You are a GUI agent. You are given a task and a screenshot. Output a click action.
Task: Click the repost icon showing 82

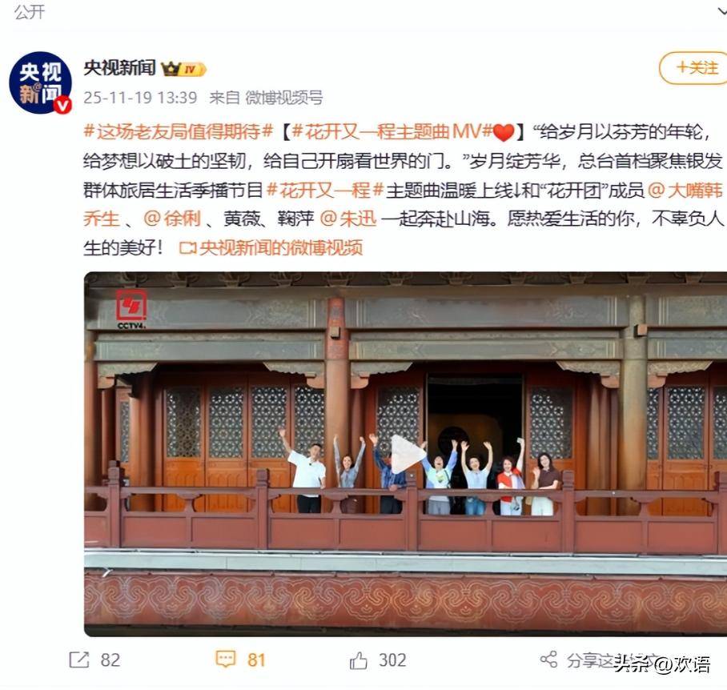78,660
